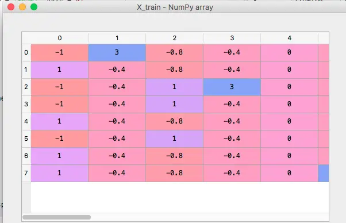Click cell -0.4 in row 7, column 1
This screenshot has width=346, height=223.
[x=117, y=173]
